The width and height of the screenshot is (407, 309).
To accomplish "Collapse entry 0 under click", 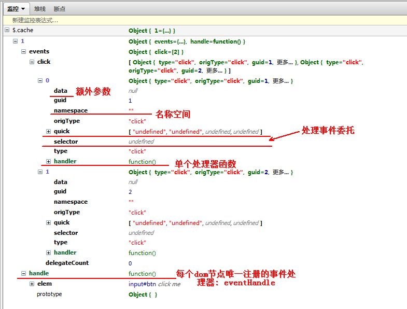I will point(40,81).
